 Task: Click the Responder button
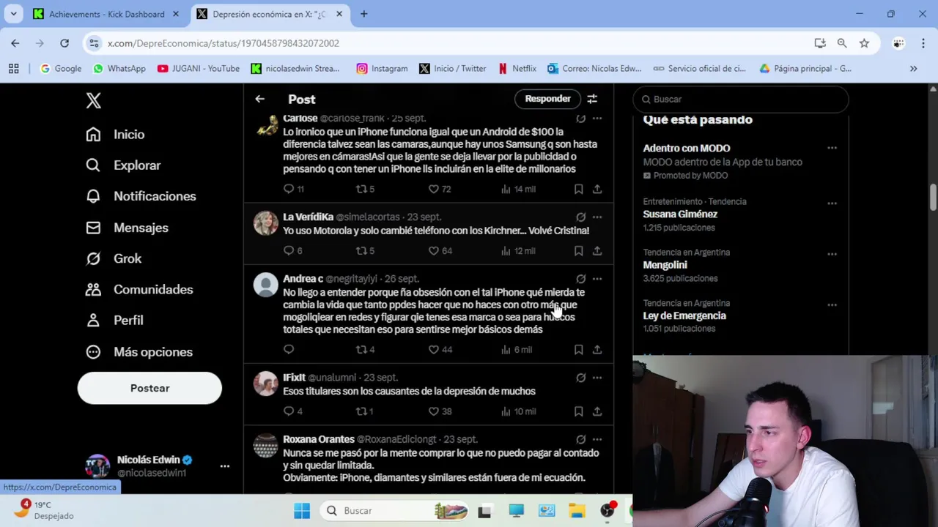[547, 99]
